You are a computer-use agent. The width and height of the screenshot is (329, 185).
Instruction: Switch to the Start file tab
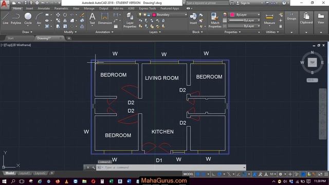10,38
